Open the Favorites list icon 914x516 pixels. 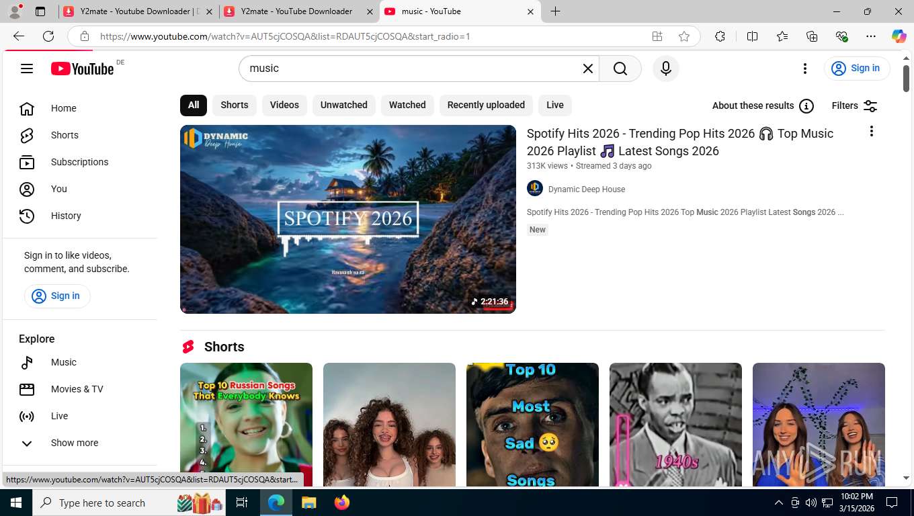pos(782,36)
